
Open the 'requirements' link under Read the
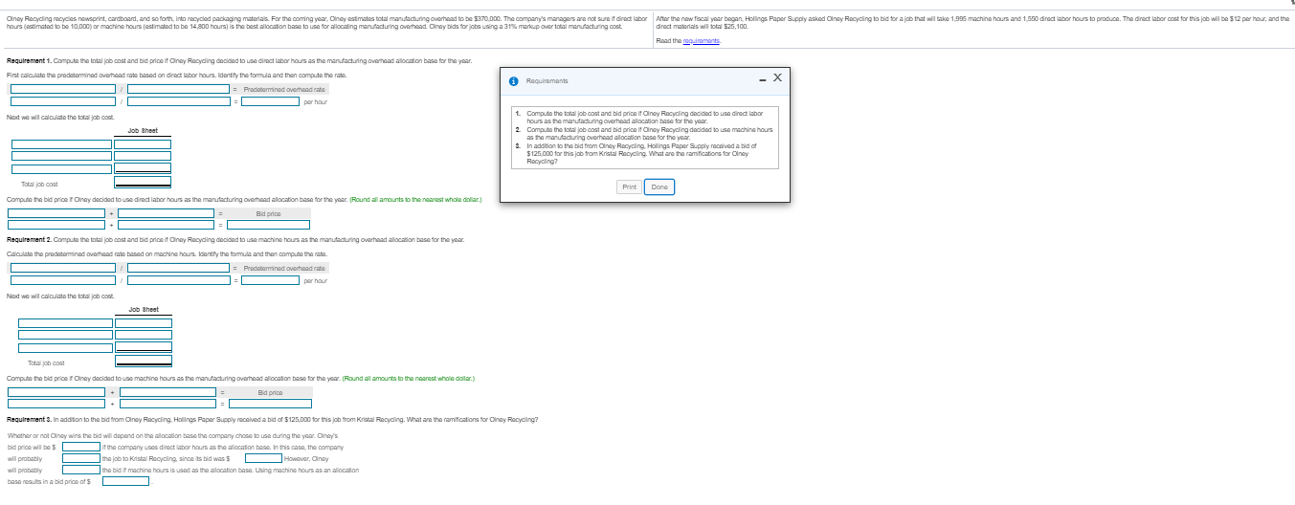click(x=701, y=42)
